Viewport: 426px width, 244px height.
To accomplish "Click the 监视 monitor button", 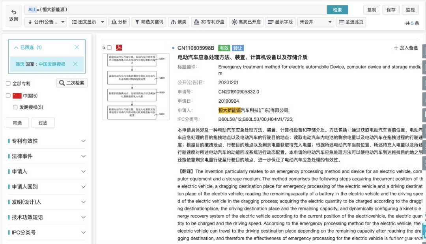I will point(410,10).
